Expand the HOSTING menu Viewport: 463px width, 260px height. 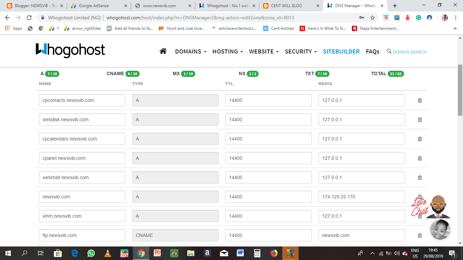[227, 51]
